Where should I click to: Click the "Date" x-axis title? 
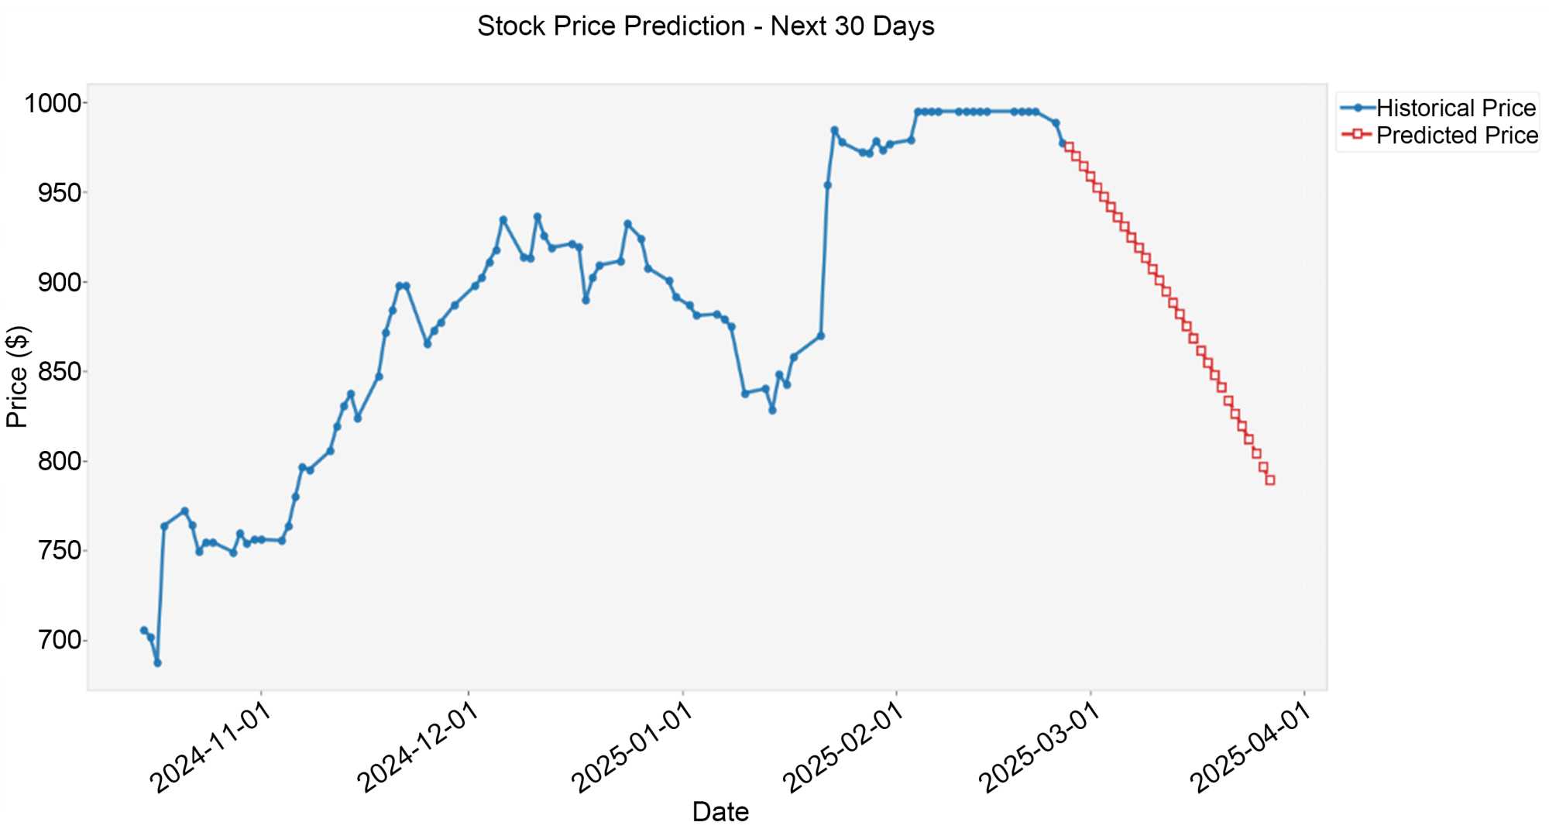[x=720, y=811]
